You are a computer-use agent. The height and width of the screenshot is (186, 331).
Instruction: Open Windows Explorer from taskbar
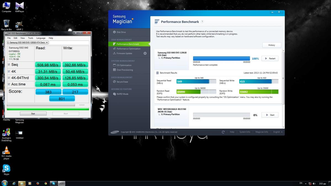coord(22,183)
